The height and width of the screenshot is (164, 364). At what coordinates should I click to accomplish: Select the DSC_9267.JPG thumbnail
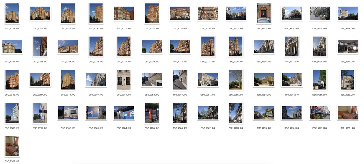tap(208, 113)
